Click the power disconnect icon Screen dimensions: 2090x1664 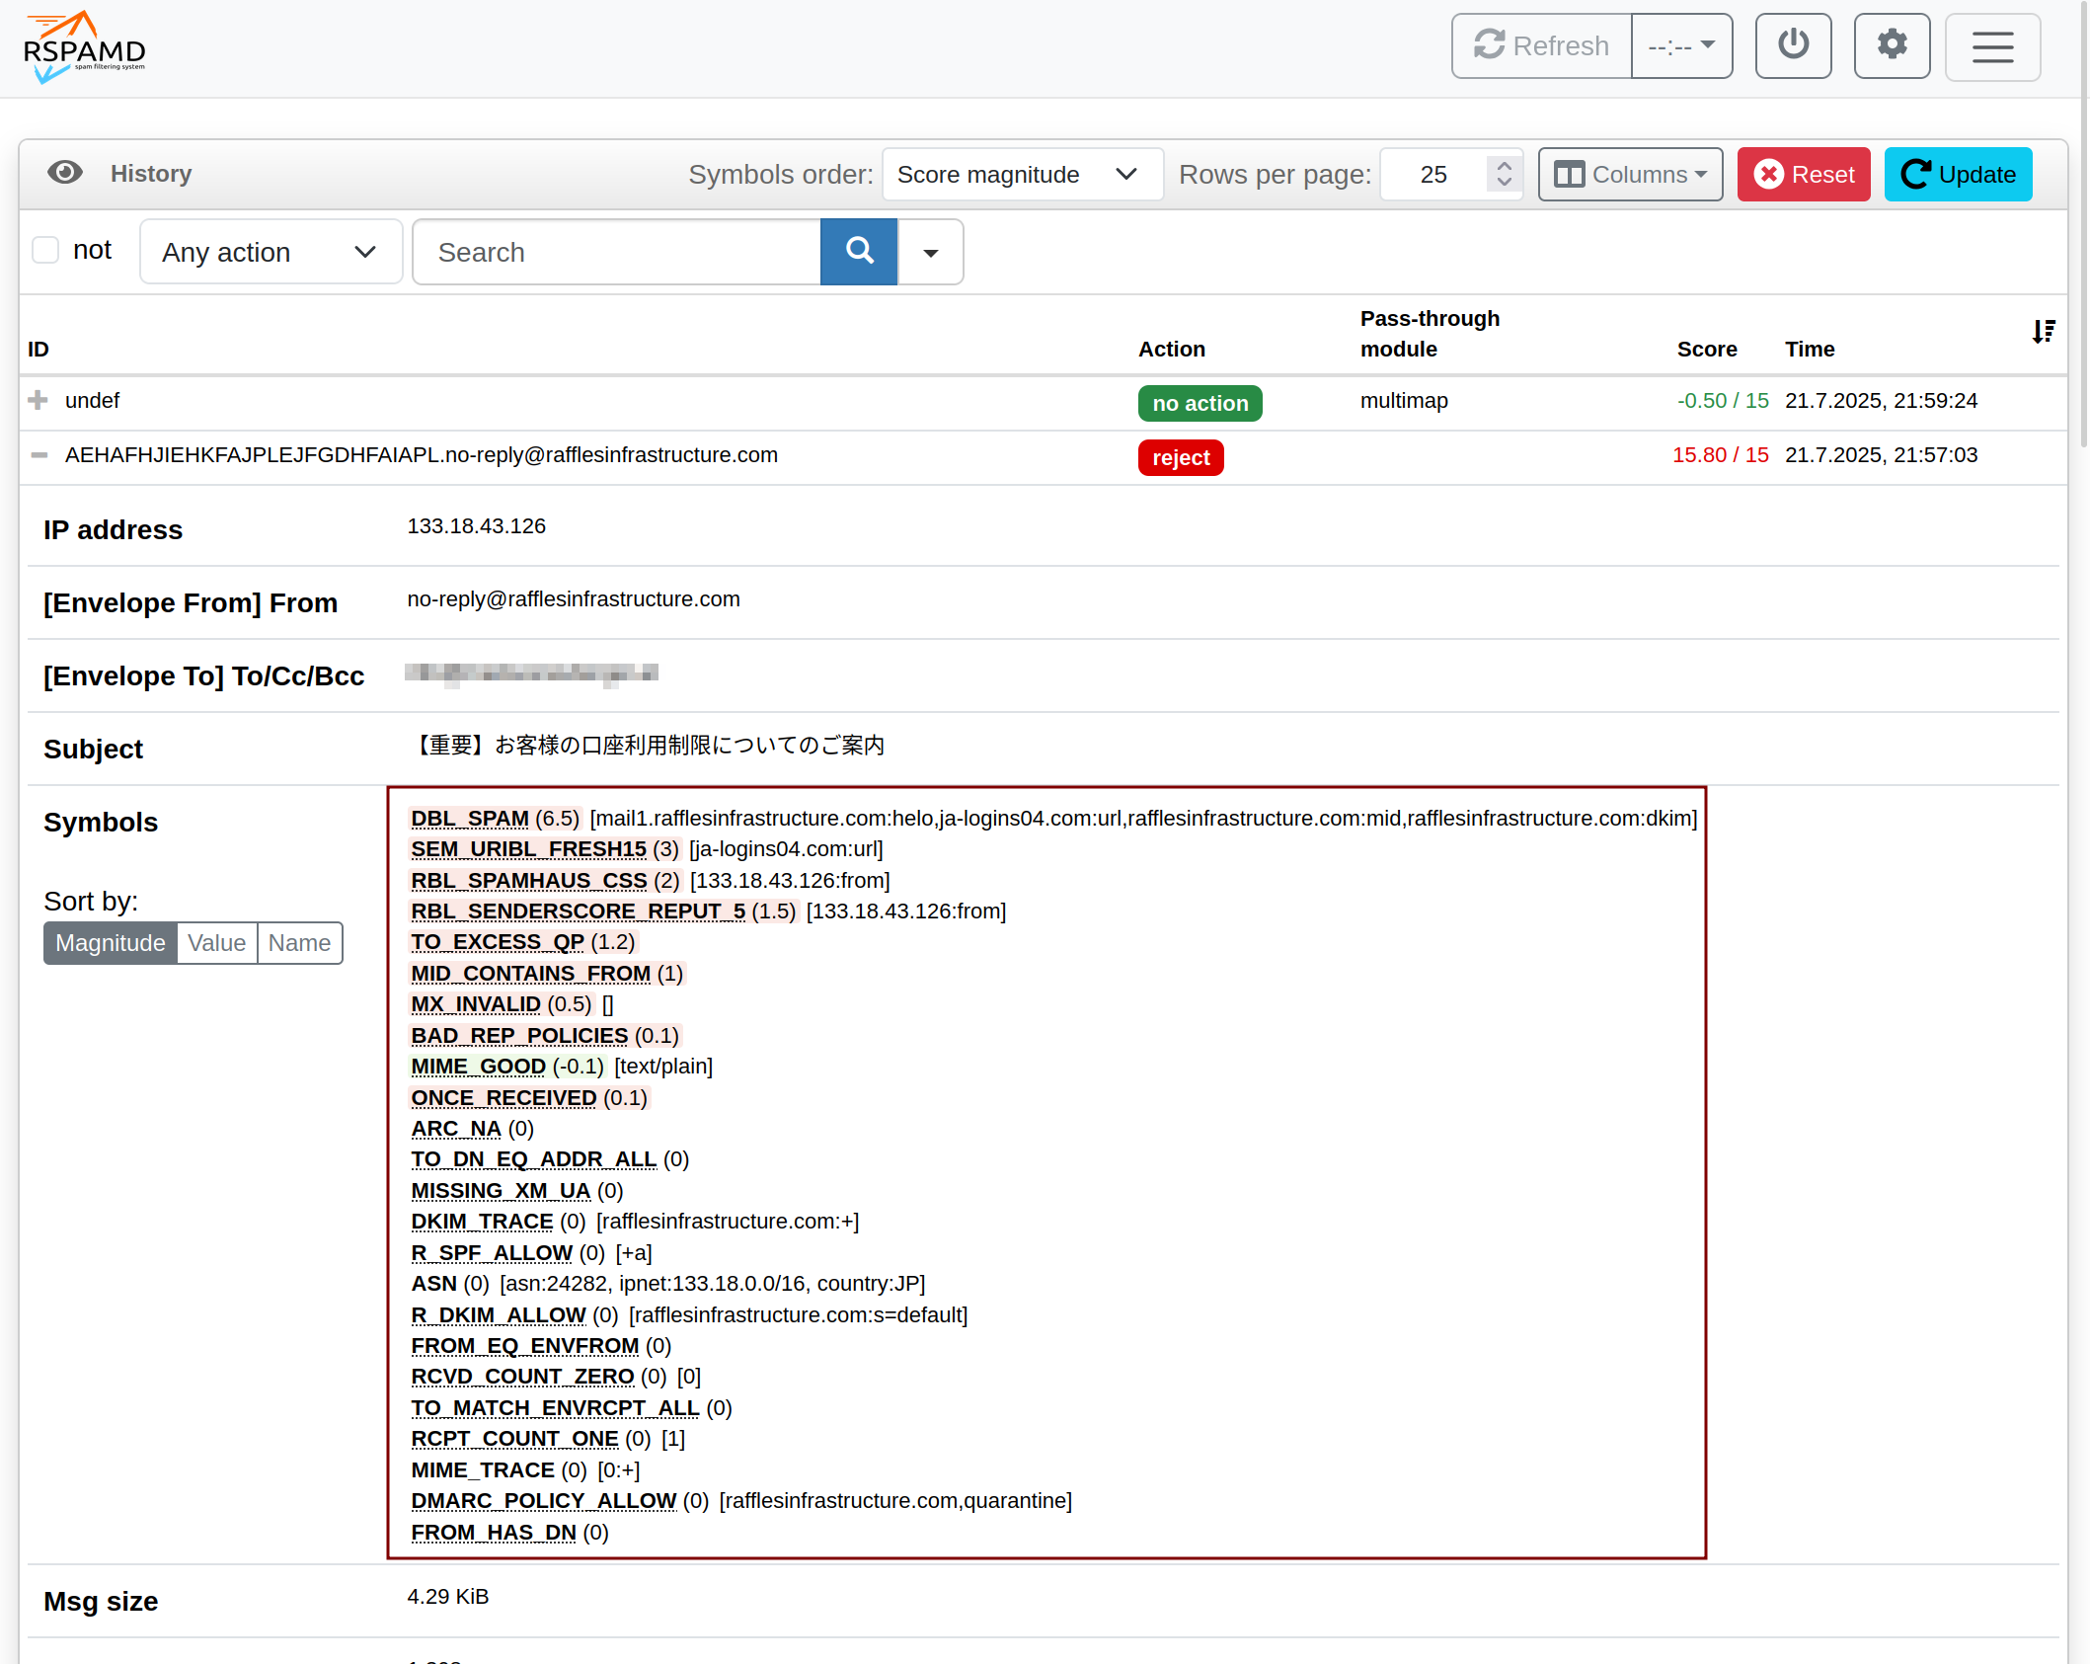[x=1793, y=46]
